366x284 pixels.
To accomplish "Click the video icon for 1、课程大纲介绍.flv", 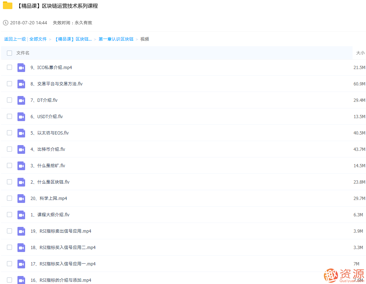I will click(21, 215).
